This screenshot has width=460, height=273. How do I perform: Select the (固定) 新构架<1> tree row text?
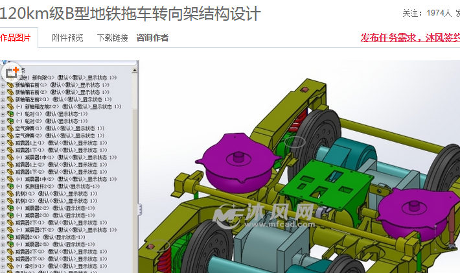click(x=67, y=78)
